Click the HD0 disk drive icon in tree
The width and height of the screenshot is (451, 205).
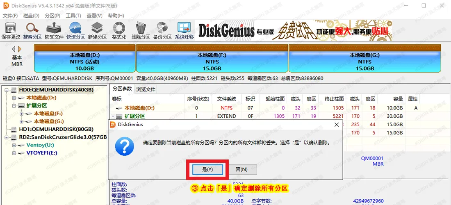(14, 90)
